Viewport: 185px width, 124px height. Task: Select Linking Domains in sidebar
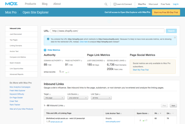tap(22, 46)
